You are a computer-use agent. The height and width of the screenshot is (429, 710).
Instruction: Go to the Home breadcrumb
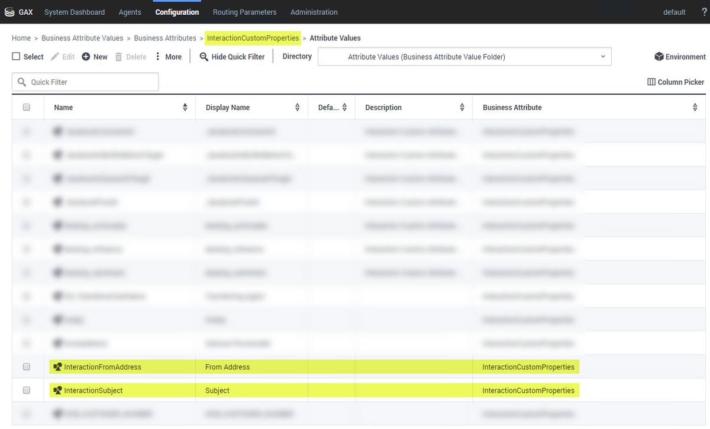pos(21,38)
